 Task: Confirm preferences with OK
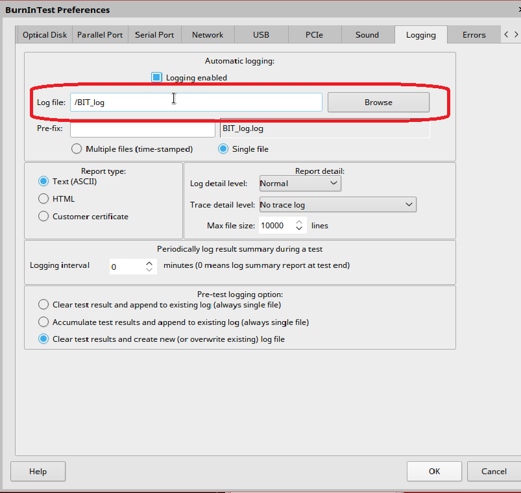pos(434,472)
